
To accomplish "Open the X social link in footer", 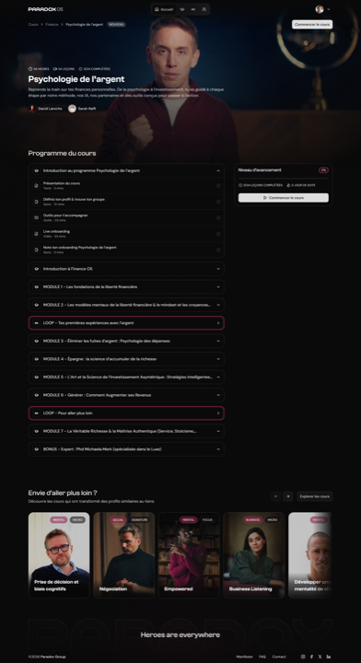I will point(320,657).
